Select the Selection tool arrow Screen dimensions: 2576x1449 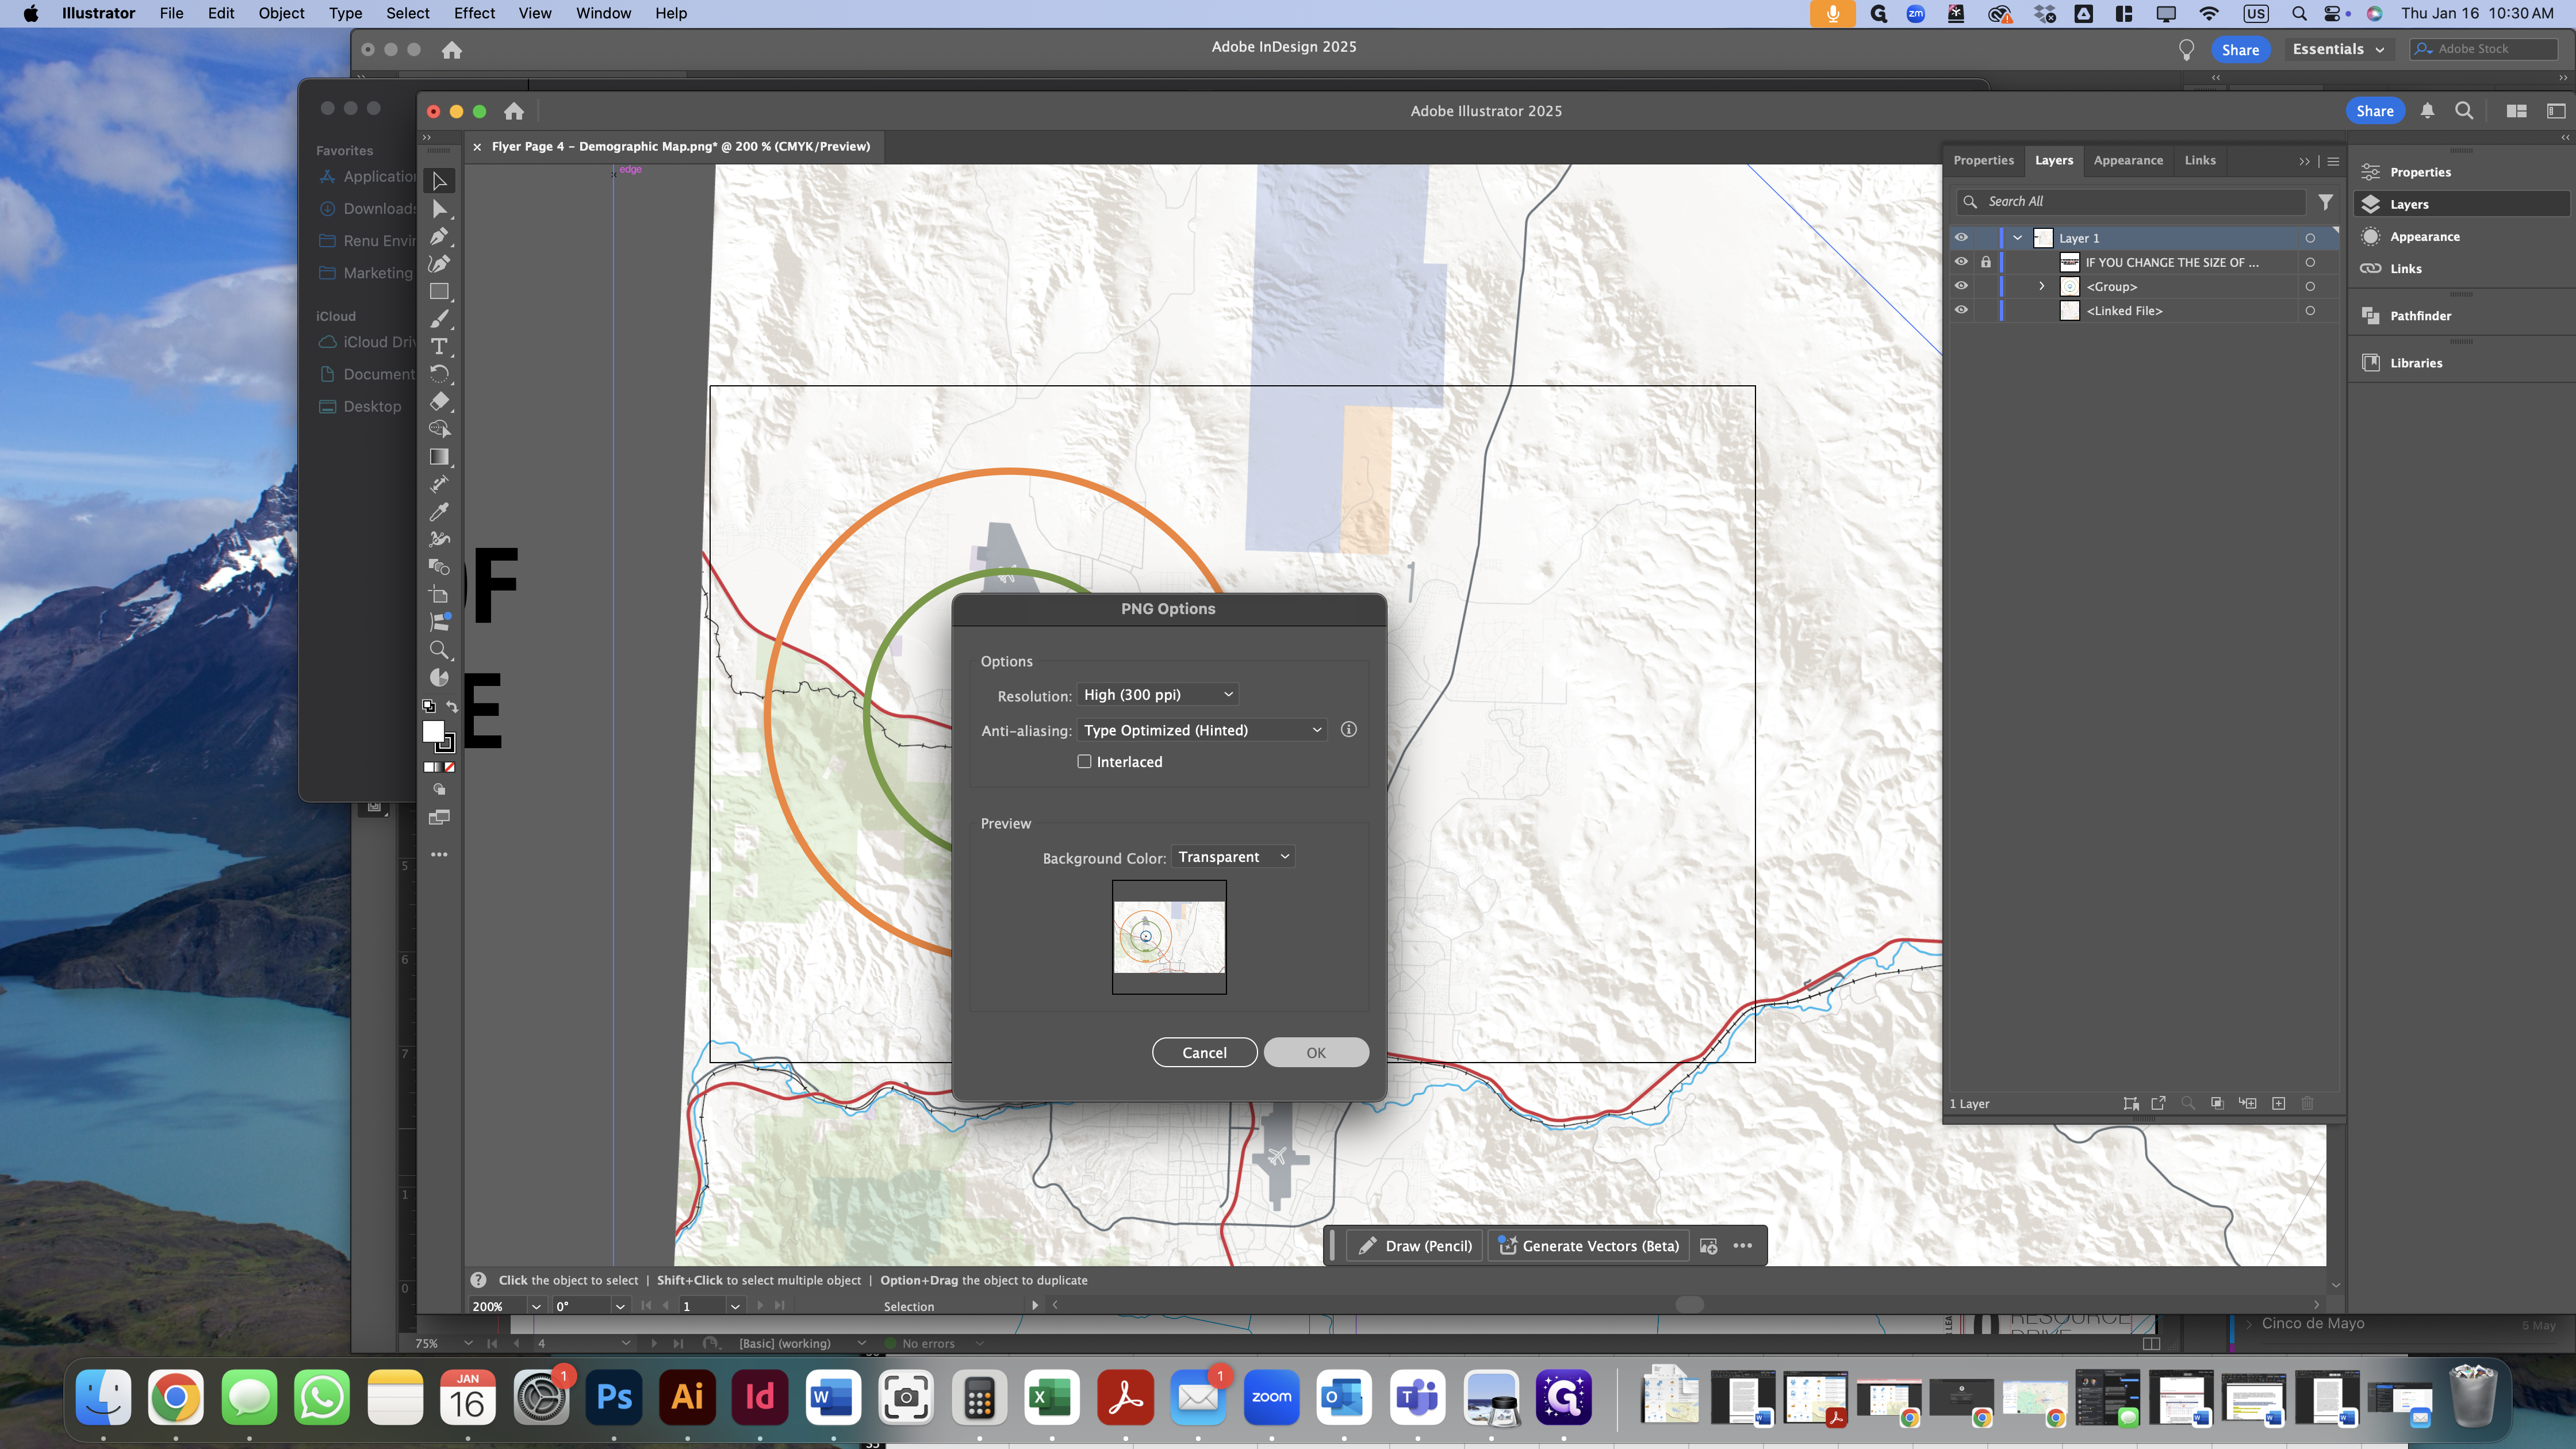click(x=439, y=181)
